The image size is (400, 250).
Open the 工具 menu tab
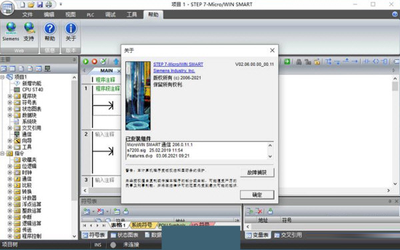click(x=131, y=15)
